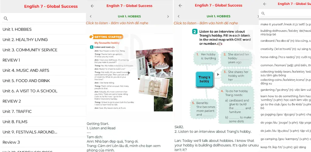Select 'creativity' vocabulary entry

click(285, 49)
